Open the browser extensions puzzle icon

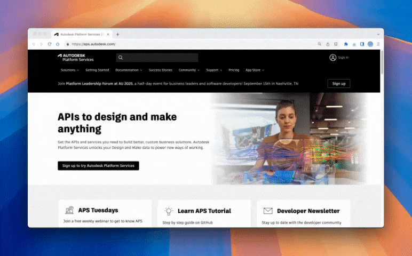[x=346, y=44]
